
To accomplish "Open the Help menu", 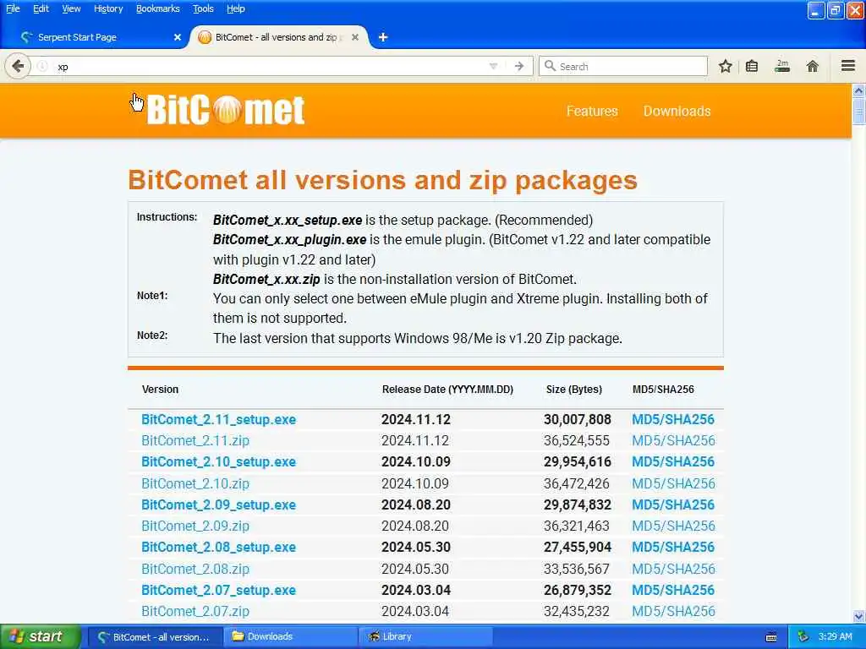I will [236, 8].
